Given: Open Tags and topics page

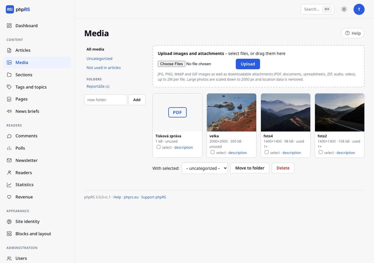Looking at the screenshot, I should (37, 87).
